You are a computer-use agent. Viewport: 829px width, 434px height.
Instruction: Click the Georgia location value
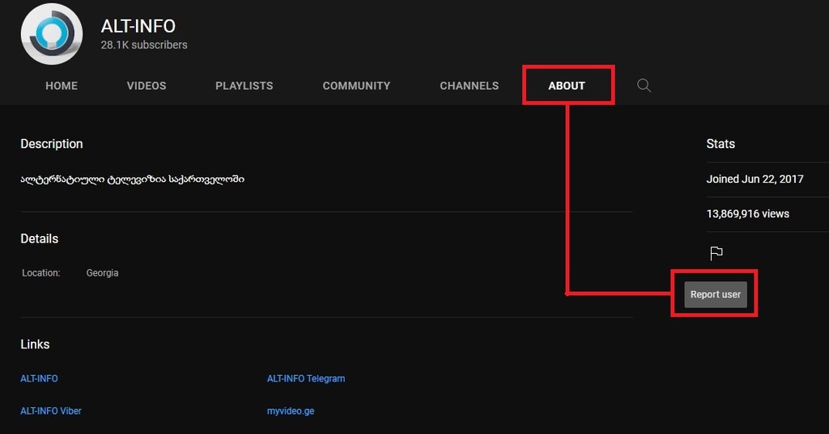pyautogui.click(x=102, y=273)
